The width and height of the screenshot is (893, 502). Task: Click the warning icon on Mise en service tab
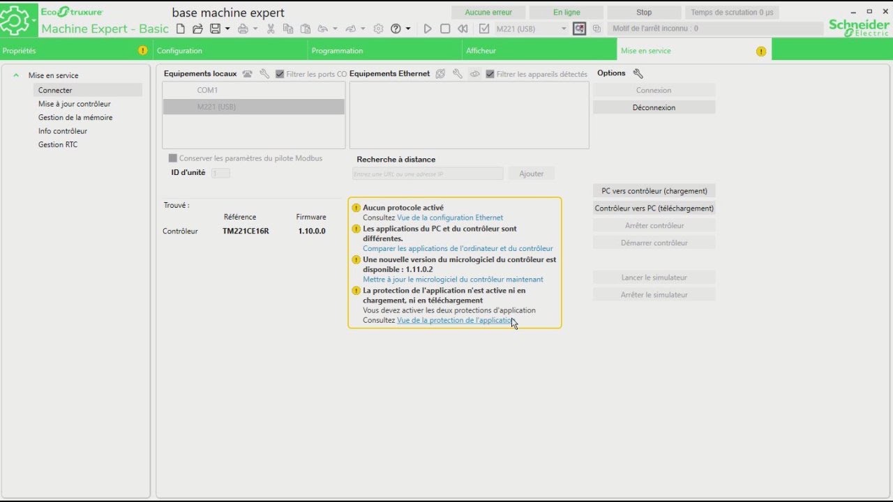[x=761, y=51]
